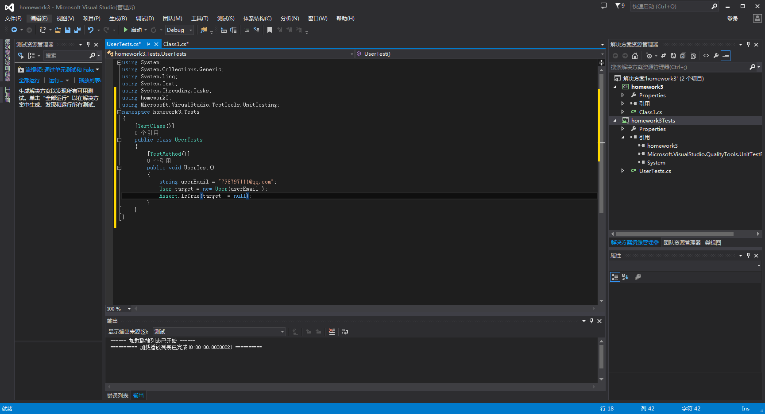Viewport: 765px width, 414px height.
Task: Click Pending Changes Filter icon in Solution Explorer
Action: (649, 56)
